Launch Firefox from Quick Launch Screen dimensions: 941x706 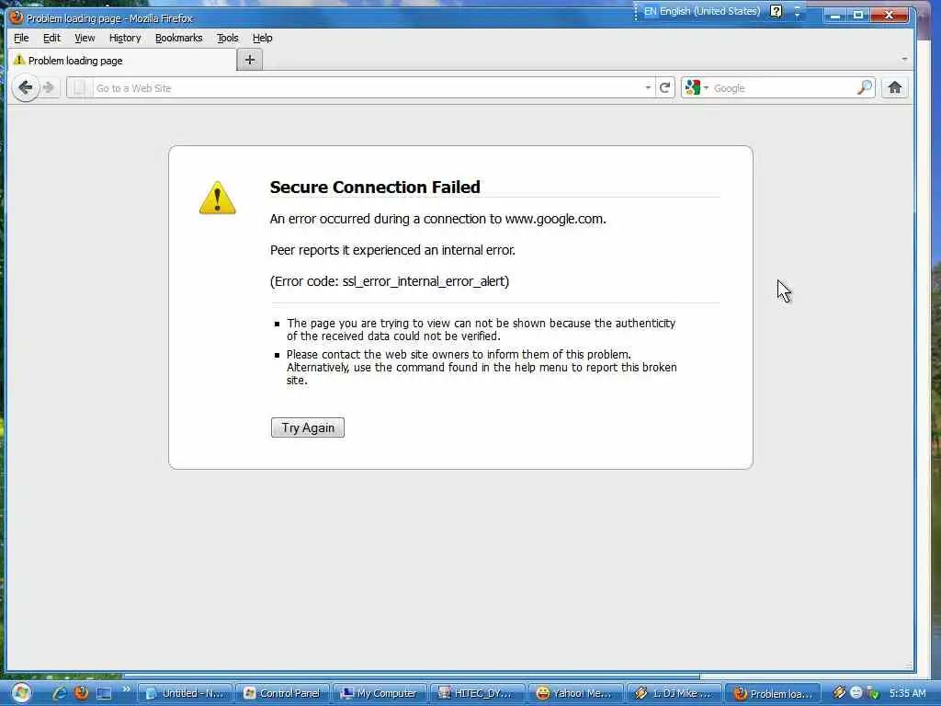[81, 693]
